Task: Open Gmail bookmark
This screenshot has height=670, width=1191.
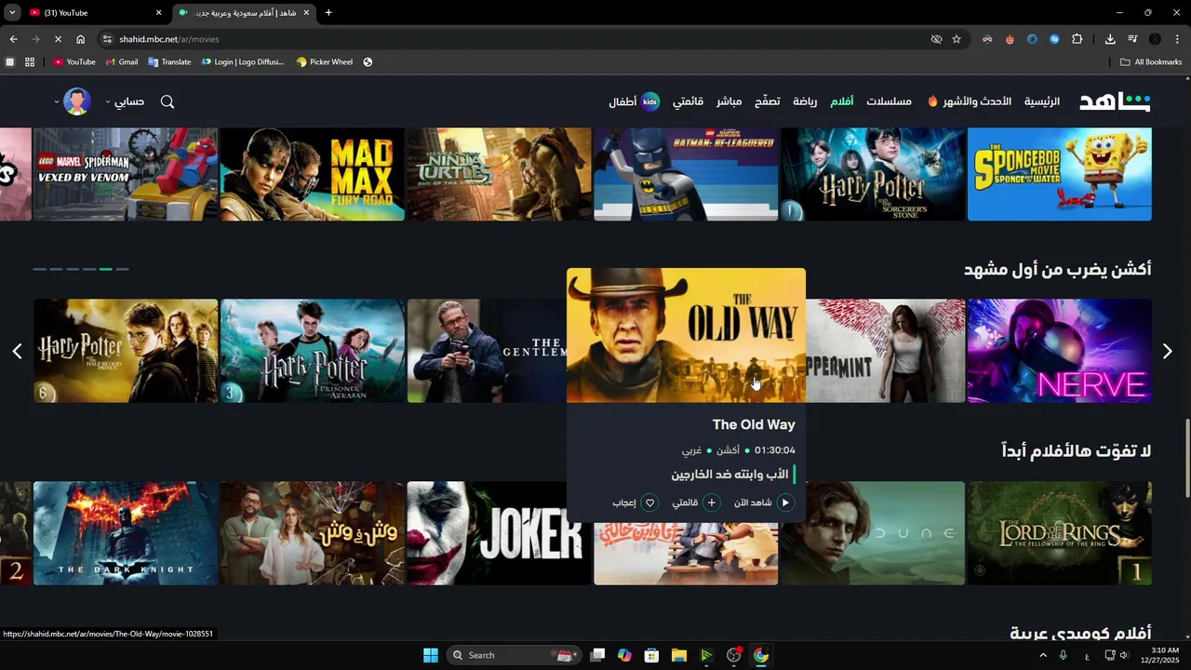Action: tap(122, 62)
